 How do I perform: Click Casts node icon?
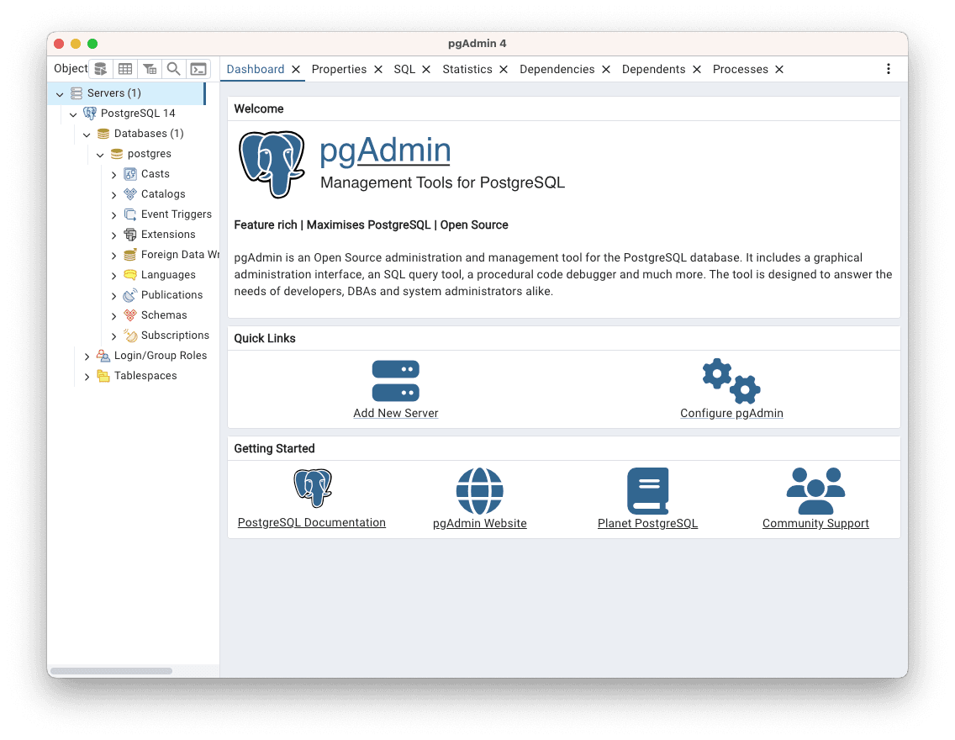[x=130, y=174]
